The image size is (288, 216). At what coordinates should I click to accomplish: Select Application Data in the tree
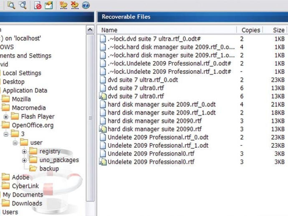coord(25,90)
